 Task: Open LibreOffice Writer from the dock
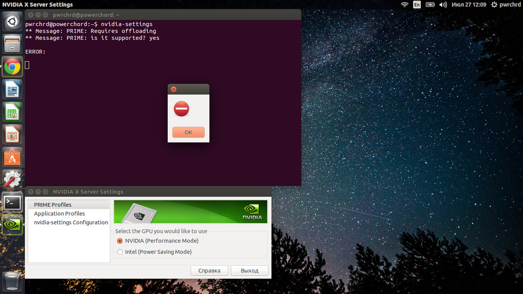point(12,89)
